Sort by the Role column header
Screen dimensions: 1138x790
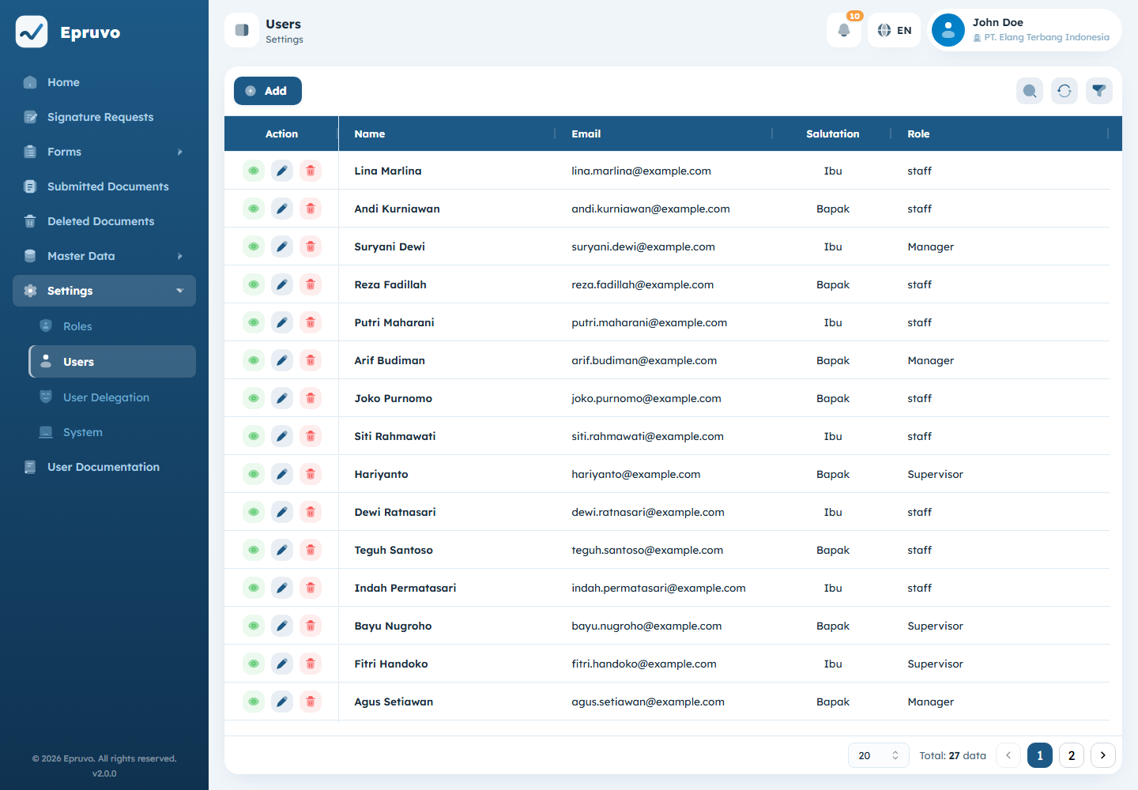1000,134
